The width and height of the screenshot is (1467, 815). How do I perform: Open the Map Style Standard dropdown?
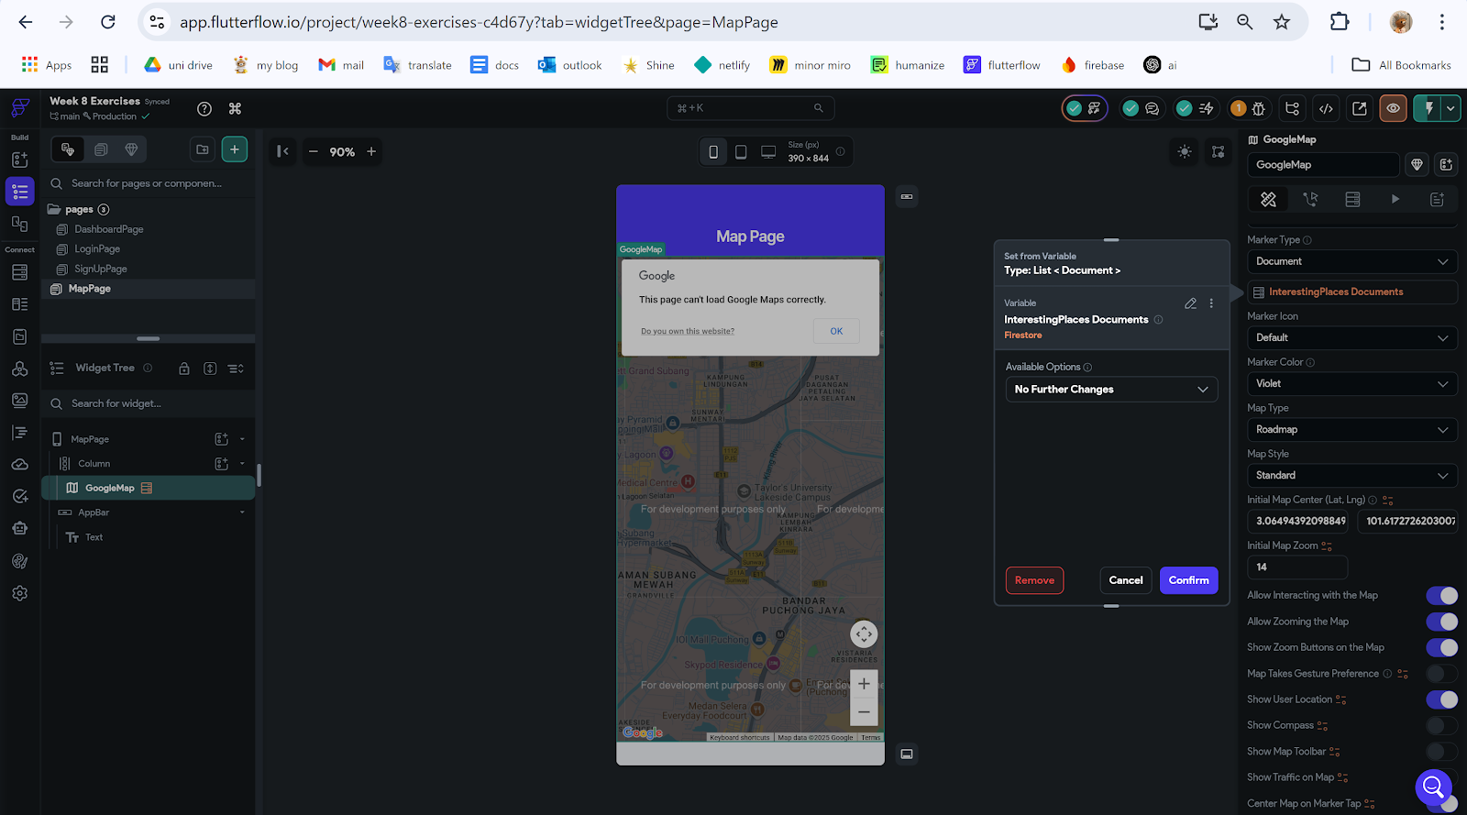click(1351, 475)
